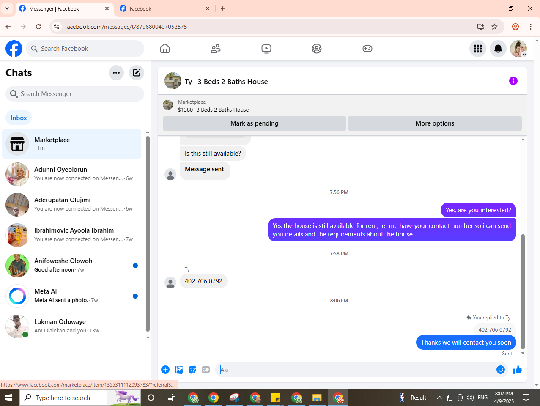Open Windows notification center icon
Viewport: 540px width, 406px height.
coord(526,398)
